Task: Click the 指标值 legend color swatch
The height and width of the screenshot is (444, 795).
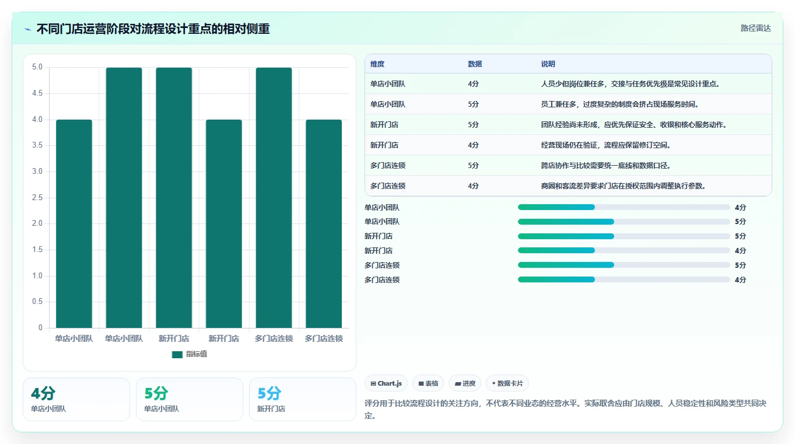Action: point(177,354)
